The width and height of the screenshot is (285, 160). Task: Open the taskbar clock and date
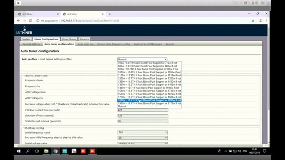pyautogui.click(x=254, y=151)
